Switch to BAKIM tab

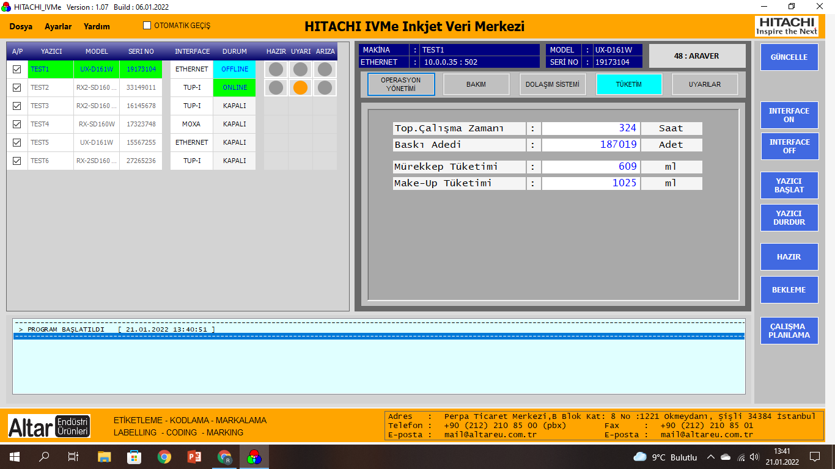pos(476,84)
